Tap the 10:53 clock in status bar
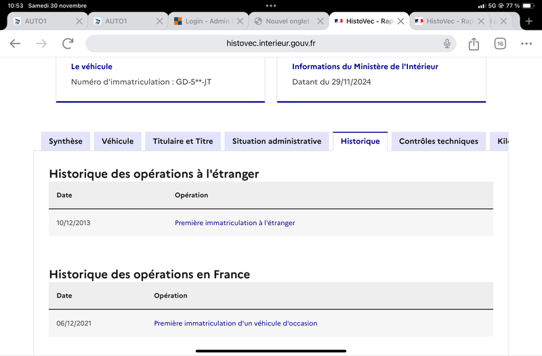The width and height of the screenshot is (542, 356). [x=15, y=5]
